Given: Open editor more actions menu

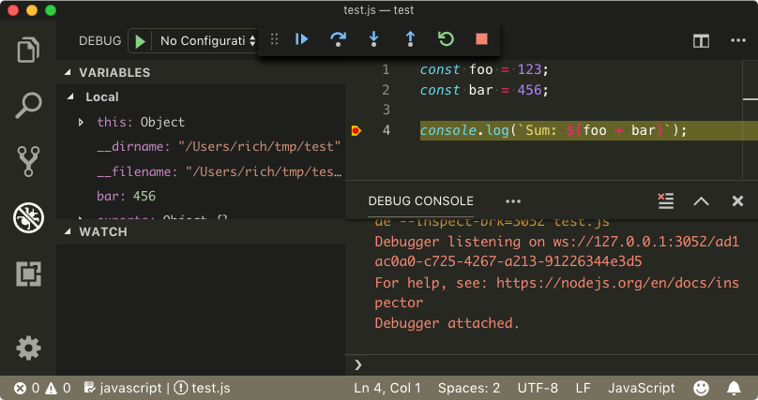Looking at the screenshot, I should coord(738,40).
